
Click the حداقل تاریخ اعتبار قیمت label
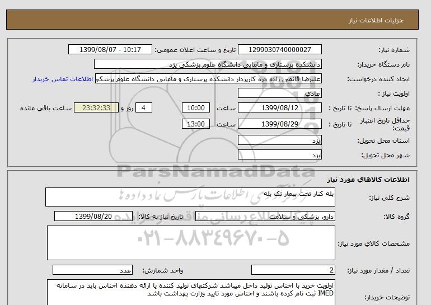(x=385, y=124)
